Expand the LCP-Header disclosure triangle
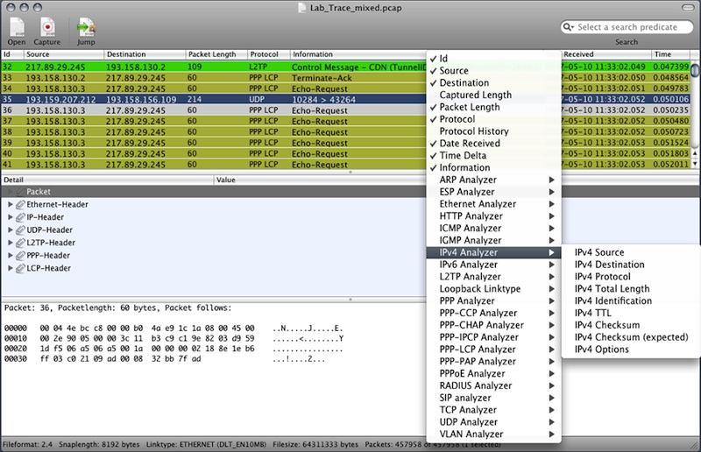This screenshot has width=701, height=452. (11, 268)
